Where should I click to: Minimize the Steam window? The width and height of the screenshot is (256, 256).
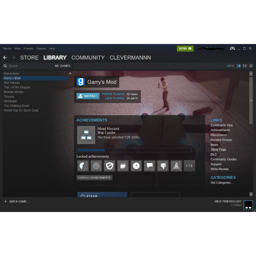click(239, 49)
